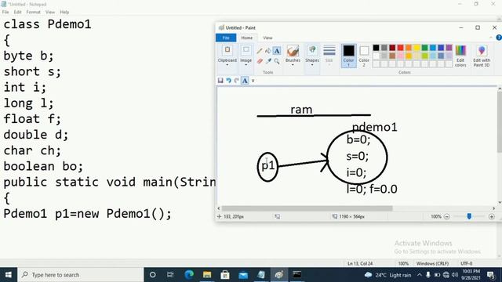Select the Text tool in Paint ribbon
502x282 pixels.
(x=277, y=51)
